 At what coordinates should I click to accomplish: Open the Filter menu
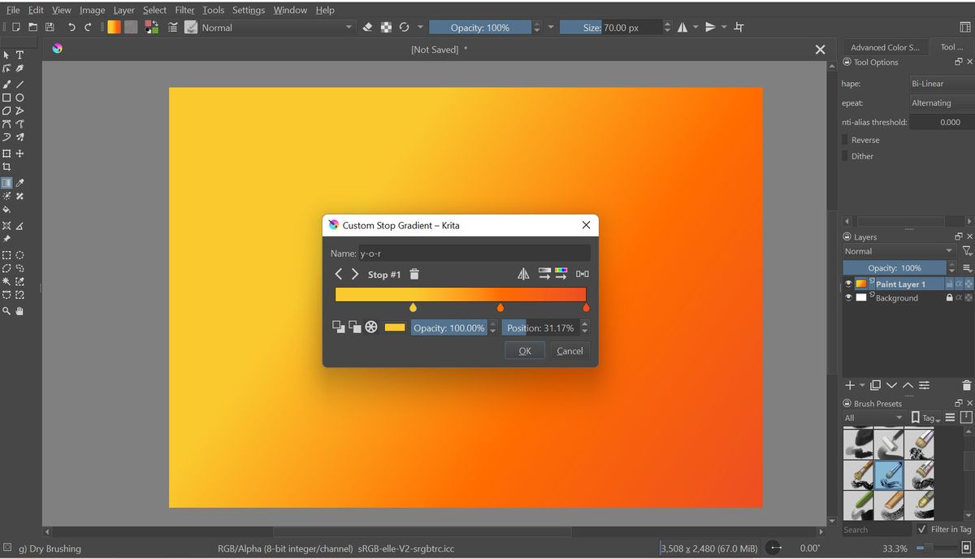pyautogui.click(x=184, y=10)
